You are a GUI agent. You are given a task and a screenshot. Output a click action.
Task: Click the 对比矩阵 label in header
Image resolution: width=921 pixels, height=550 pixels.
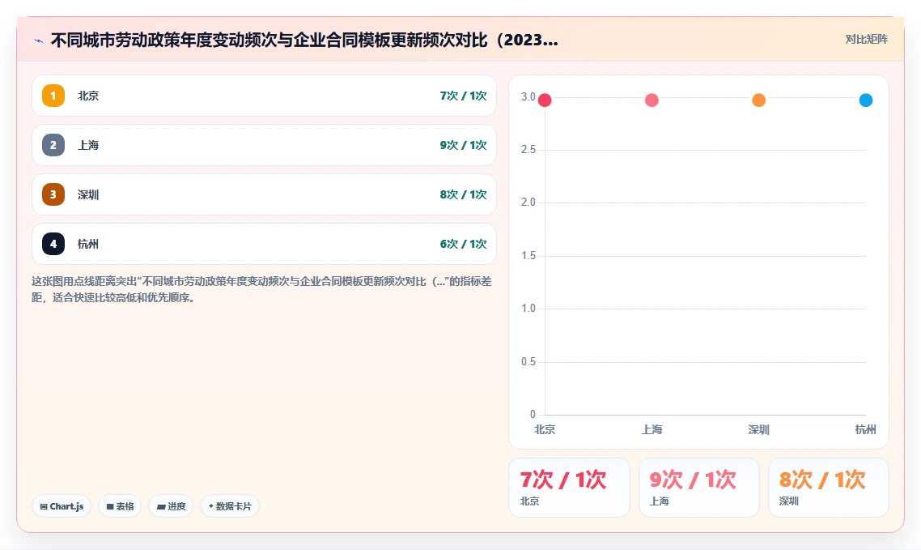(867, 40)
